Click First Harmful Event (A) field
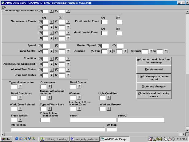Image resolution: width=189 pixels, height=142 pixels. (x=104, y=22)
